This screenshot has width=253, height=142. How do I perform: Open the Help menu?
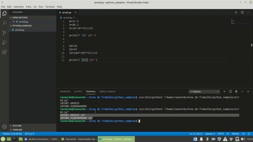59,7
